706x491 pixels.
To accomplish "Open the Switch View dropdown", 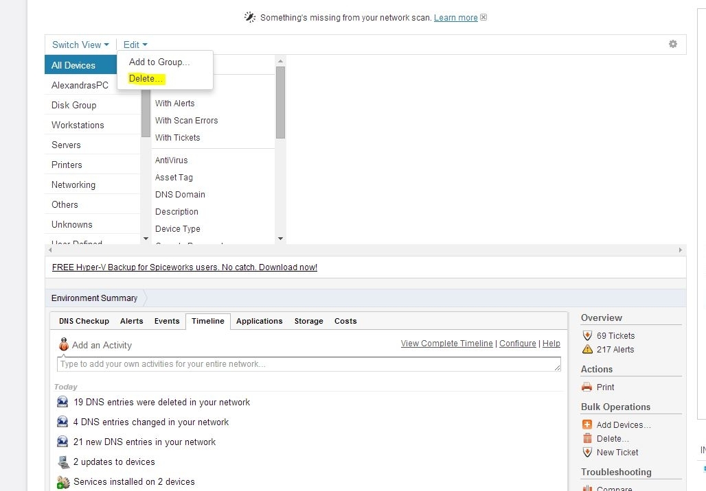I will (80, 45).
